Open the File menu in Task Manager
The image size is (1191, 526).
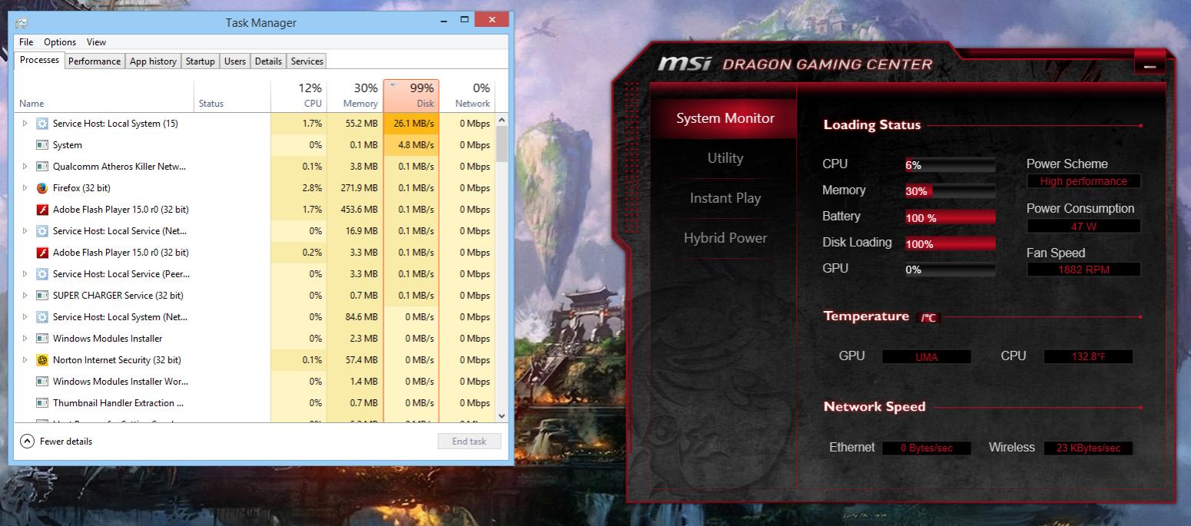(x=26, y=42)
